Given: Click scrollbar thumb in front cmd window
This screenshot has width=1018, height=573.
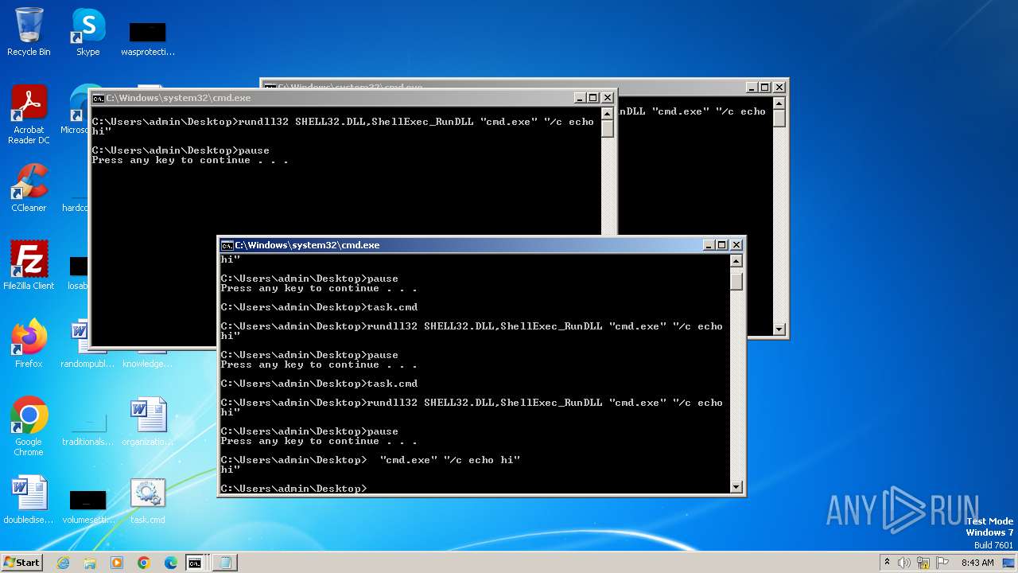Looking at the screenshot, I should 736,280.
